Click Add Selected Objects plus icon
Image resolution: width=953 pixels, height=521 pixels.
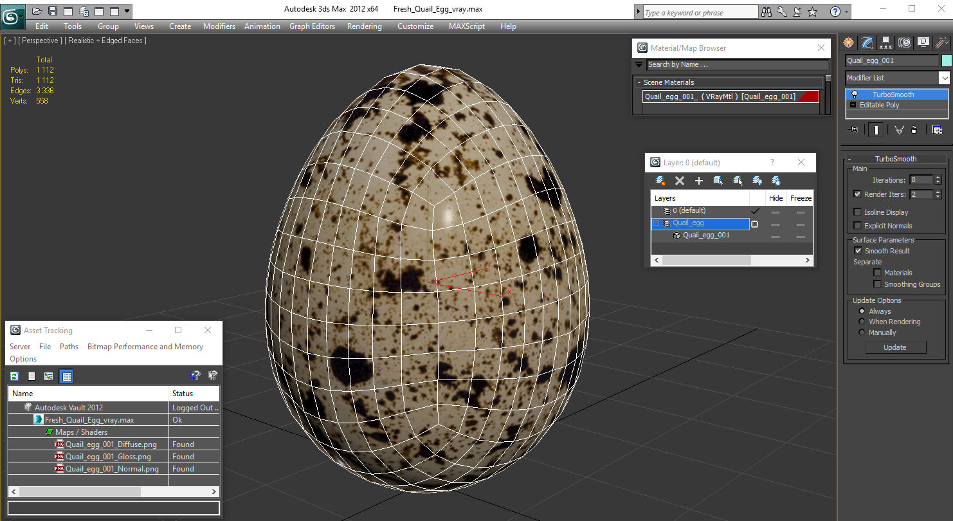click(x=699, y=181)
